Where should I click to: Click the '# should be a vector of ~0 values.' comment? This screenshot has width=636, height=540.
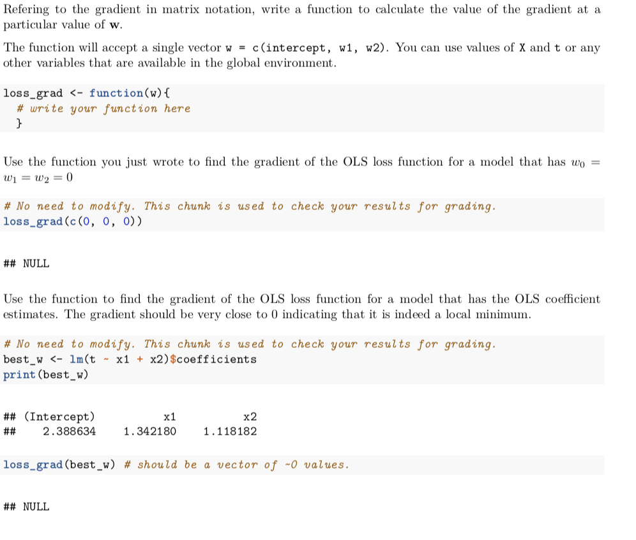click(x=236, y=465)
